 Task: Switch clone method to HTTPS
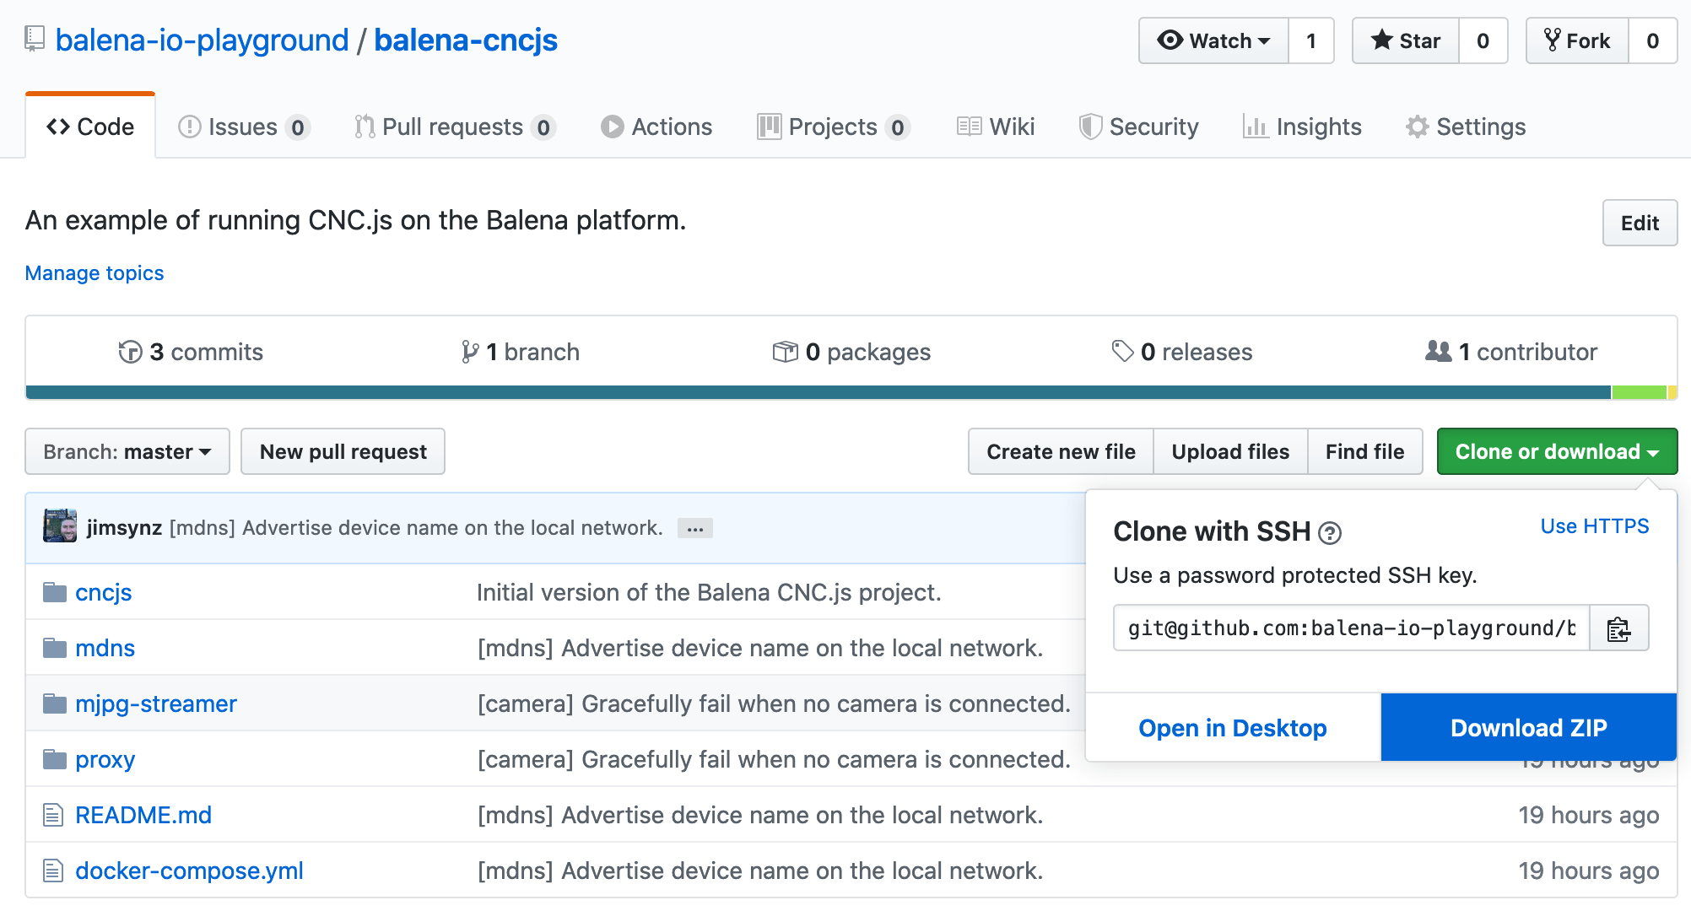[1594, 526]
